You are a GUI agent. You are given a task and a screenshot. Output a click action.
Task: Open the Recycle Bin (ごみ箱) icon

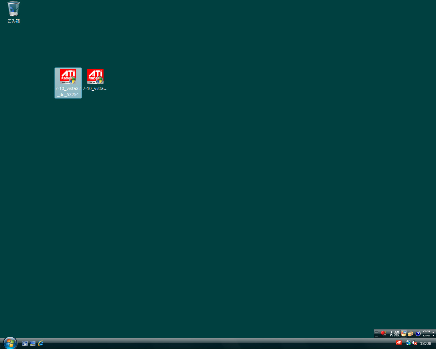(14, 10)
